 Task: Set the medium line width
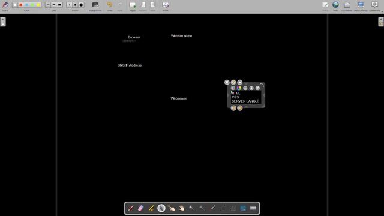(54, 5)
